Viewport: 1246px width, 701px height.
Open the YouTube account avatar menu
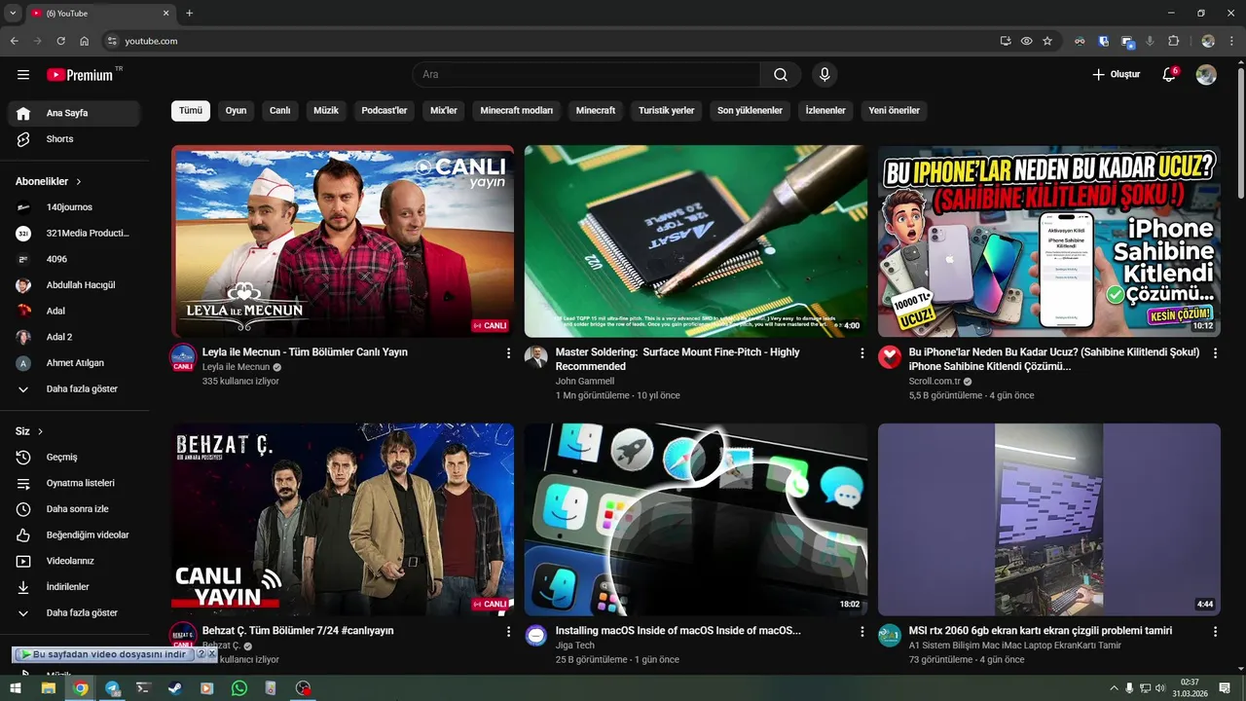click(1206, 75)
